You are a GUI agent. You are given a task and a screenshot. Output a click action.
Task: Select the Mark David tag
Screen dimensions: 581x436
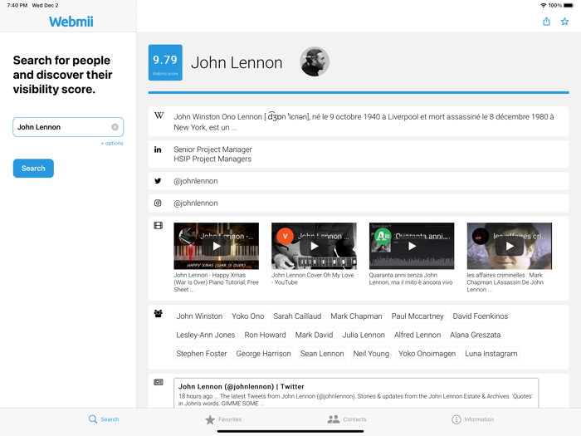point(315,335)
